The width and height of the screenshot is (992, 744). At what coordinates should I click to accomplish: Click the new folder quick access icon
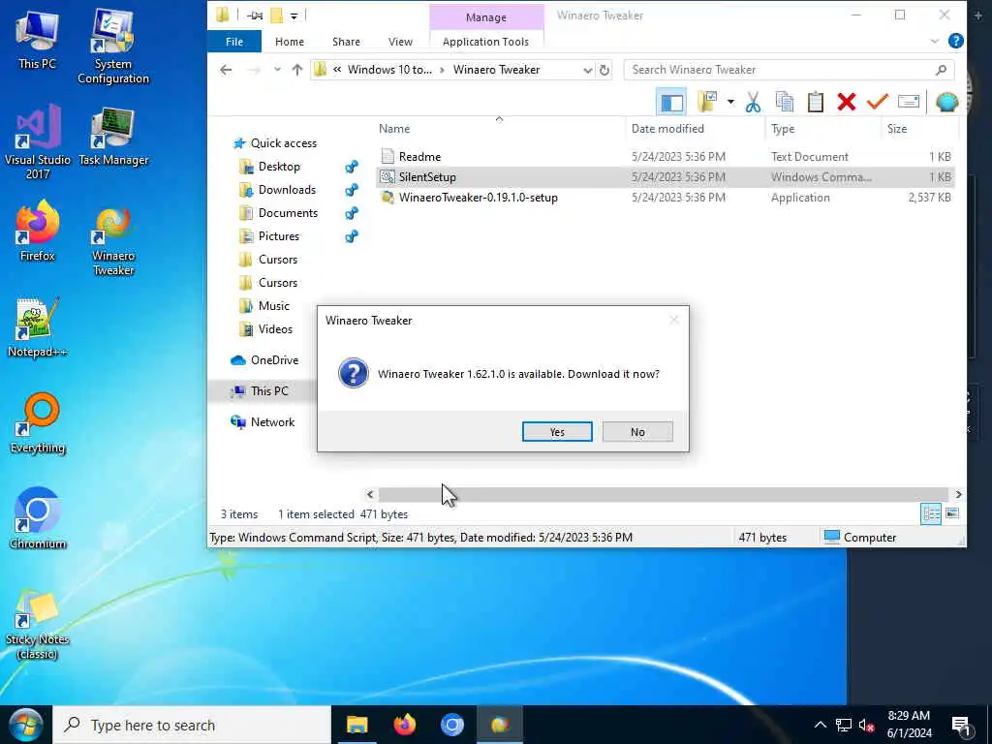276,15
